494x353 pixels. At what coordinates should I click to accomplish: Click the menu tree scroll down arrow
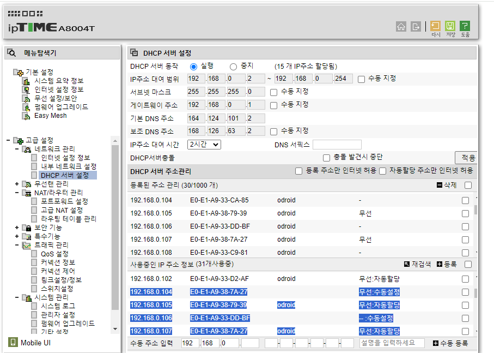(115, 328)
